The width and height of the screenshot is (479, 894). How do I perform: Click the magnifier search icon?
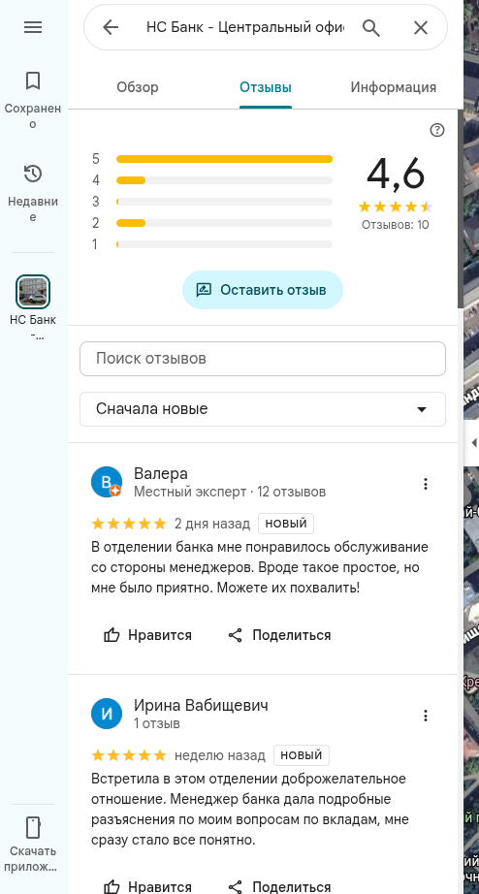[371, 27]
